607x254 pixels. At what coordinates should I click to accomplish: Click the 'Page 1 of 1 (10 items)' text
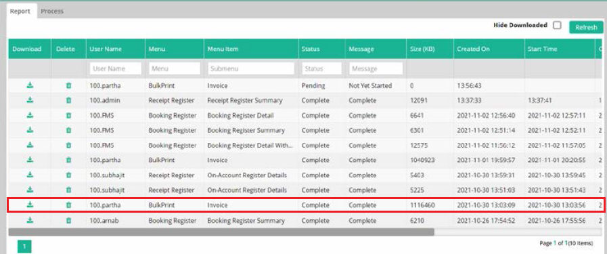tap(566, 243)
